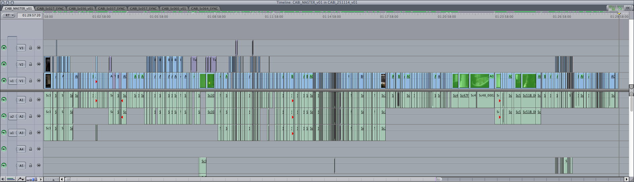Click the V2 destination track label
The width and height of the screenshot is (634, 182).
coord(21,64)
